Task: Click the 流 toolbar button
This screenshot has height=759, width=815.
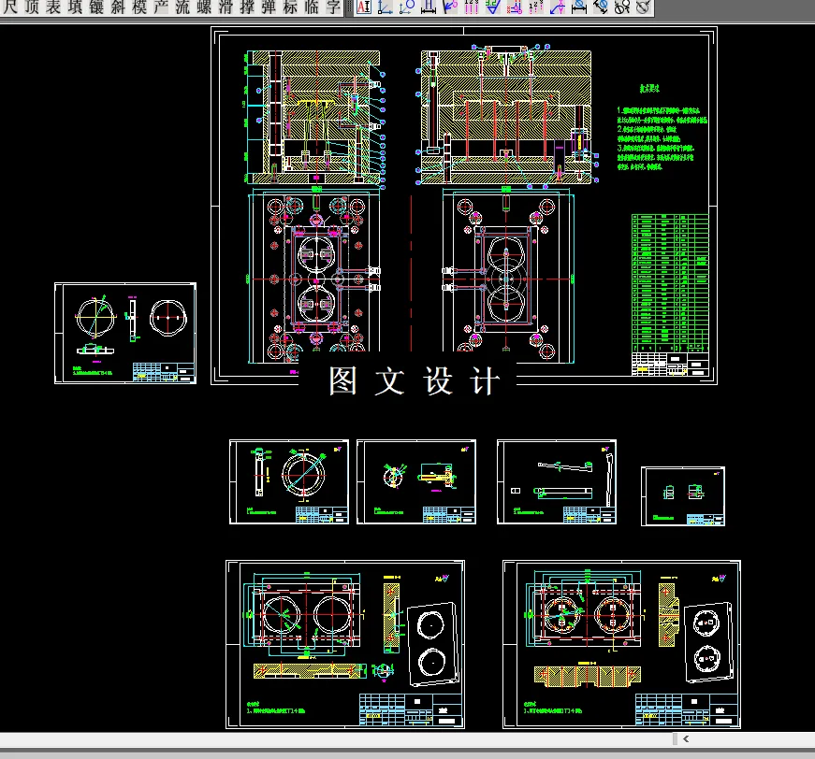Action: (x=182, y=7)
